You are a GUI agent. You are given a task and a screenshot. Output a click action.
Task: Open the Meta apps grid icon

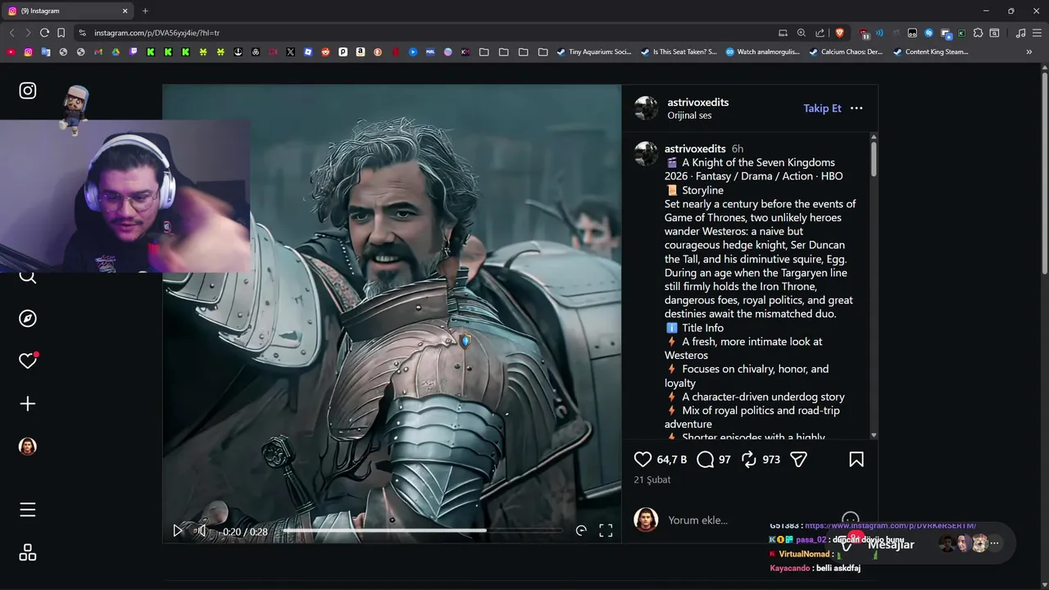[x=28, y=553]
